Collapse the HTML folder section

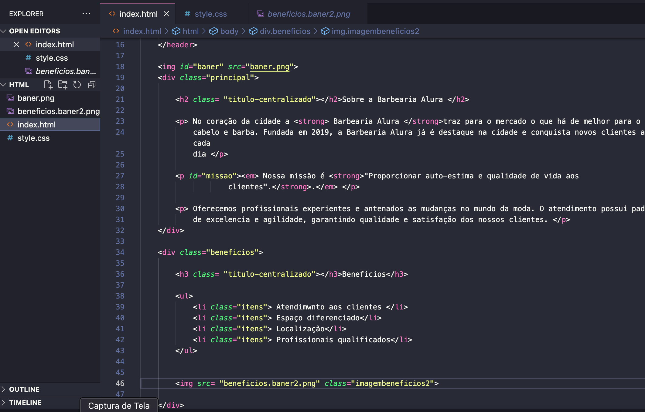pos(4,85)
